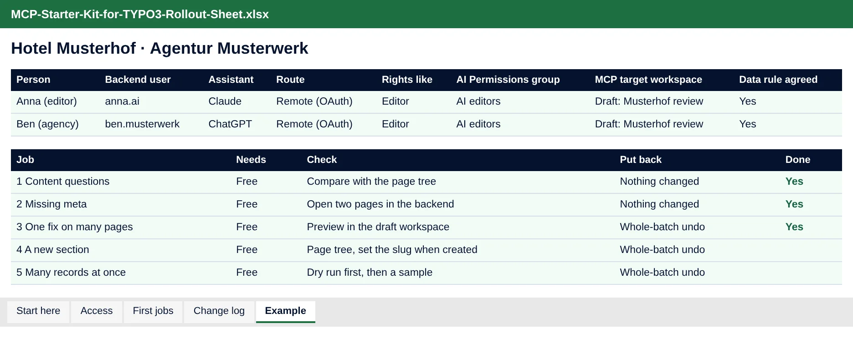Switch to the Access sheet tab
853x364 pixels.
coord(97,311)
